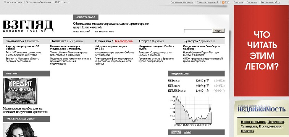The width and height of the screenshot is (289, 137).
Task: Open the Все новости часа link
Action: 104,32
